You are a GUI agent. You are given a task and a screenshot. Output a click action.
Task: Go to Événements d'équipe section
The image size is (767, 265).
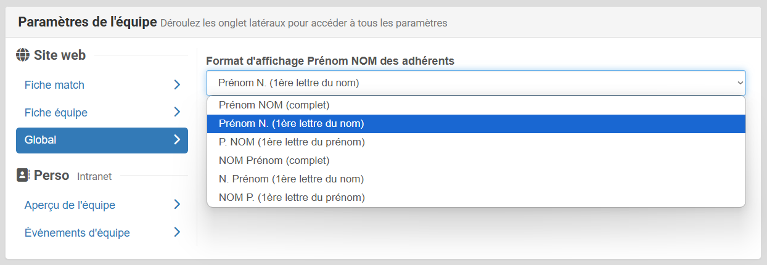77,232
